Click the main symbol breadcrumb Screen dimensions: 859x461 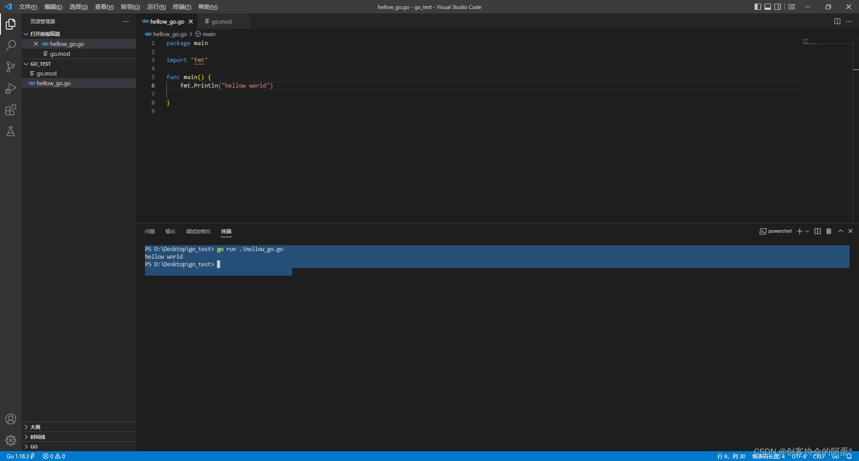[x=205, y=34]
